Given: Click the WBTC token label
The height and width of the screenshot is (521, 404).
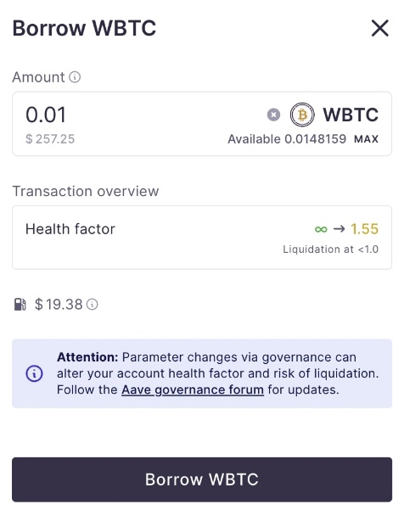Looking at the screenshot, I should [351, 115].
